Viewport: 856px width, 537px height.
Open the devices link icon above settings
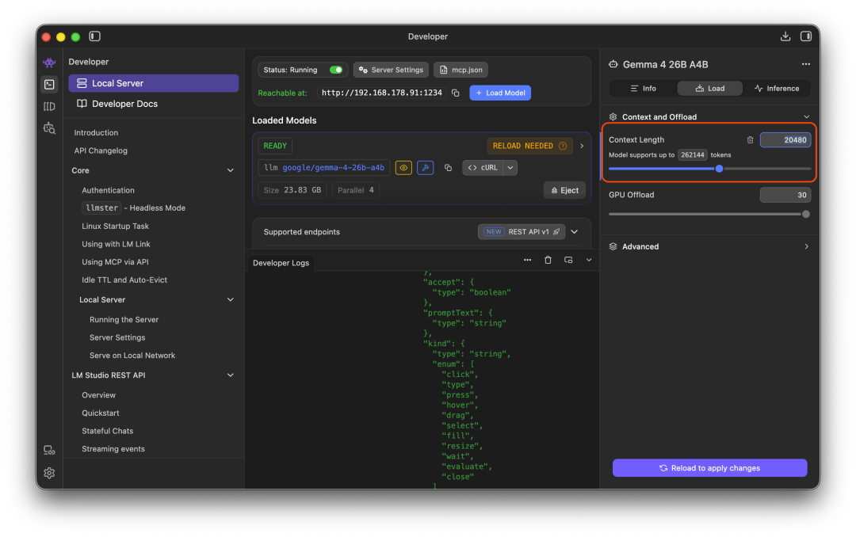49,450
